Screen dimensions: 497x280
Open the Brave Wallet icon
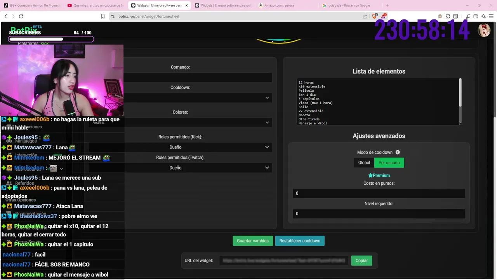tap(476, 16)
